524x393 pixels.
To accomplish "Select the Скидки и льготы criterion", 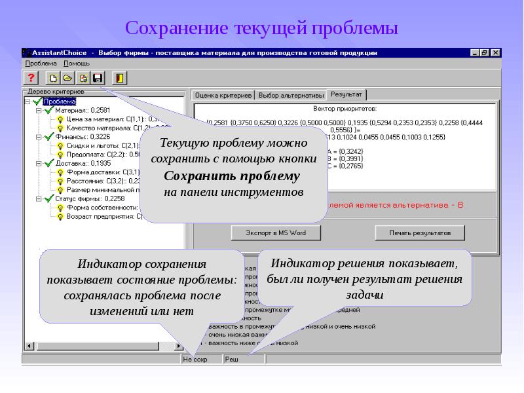I will [103, 145].
